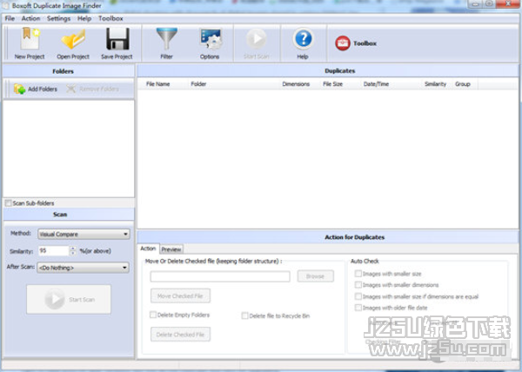The width and height of the screenshot is (522, 372).
Task: Sort by Dimensions column header
Action: tap(296, 83)
